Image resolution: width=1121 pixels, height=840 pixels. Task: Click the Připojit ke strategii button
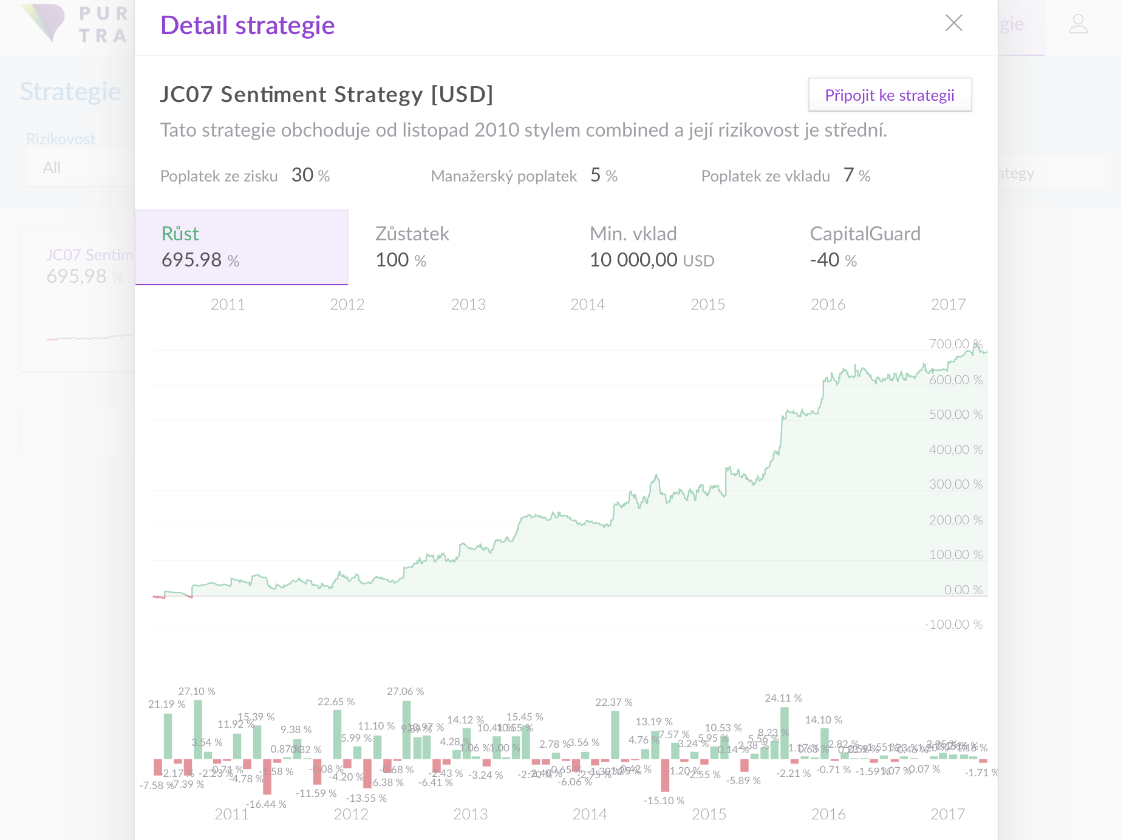click(x=890, y=95)
